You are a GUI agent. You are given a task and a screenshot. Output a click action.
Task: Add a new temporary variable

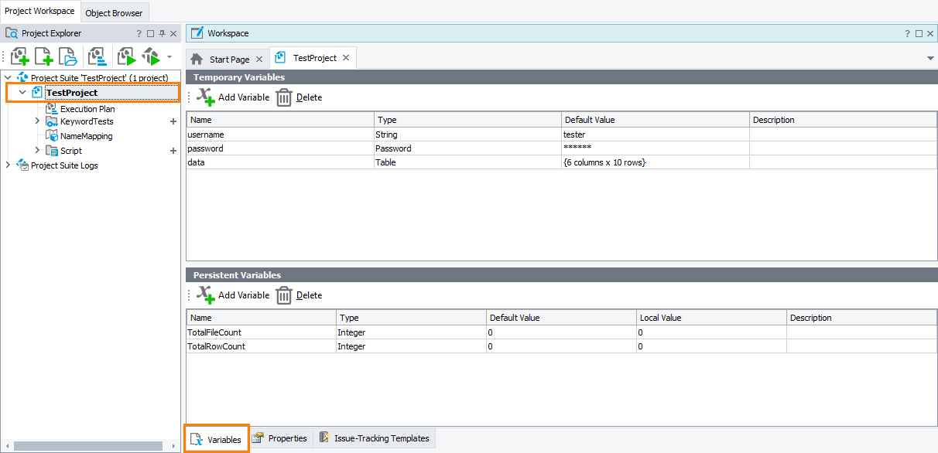click(x=234, y=97)
